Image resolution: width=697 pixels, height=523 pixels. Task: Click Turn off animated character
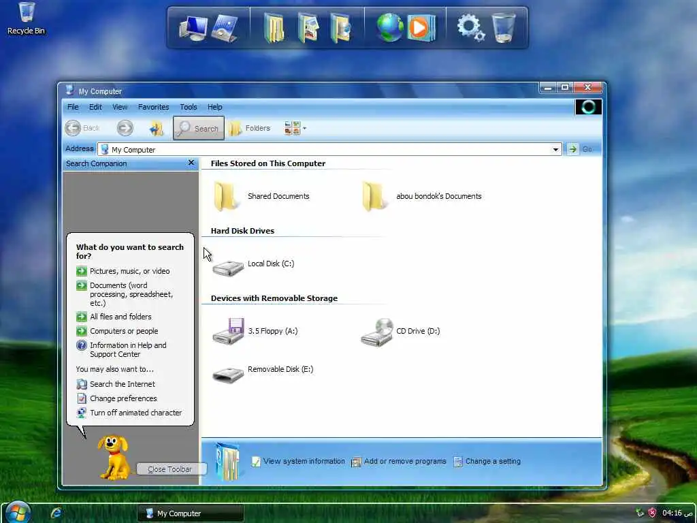click(x=129, y=412)
